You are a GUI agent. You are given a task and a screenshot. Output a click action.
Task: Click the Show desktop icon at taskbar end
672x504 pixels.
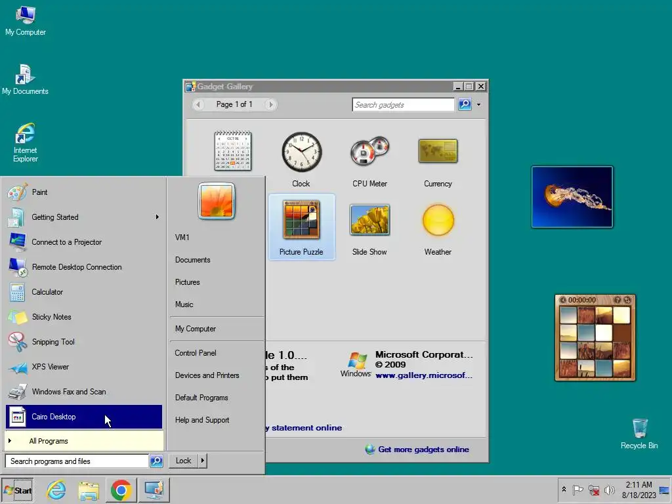tap(664, 490)
